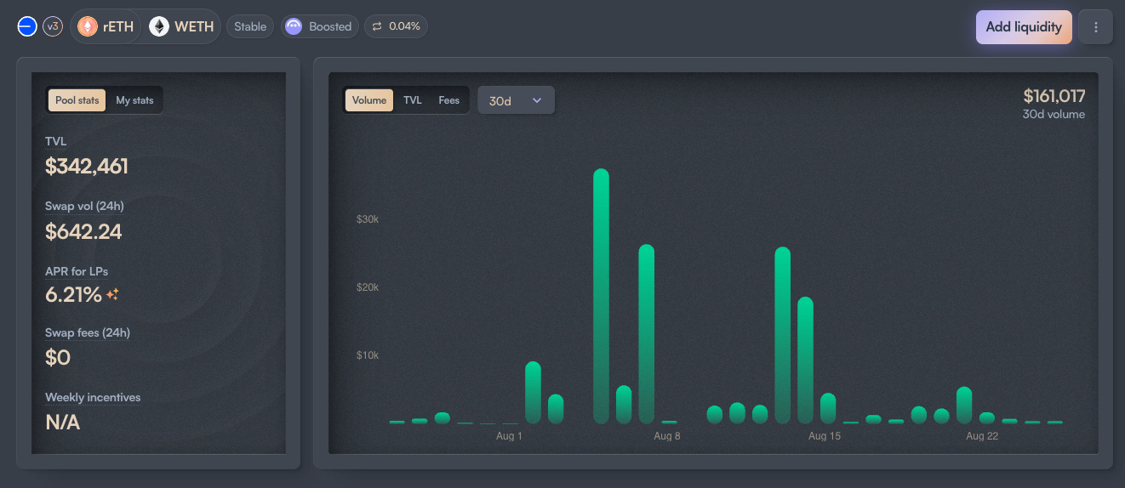Screen dimensions: 1125x488
Task: Open the three-dot more options menu
Action: click(1095, 27)
